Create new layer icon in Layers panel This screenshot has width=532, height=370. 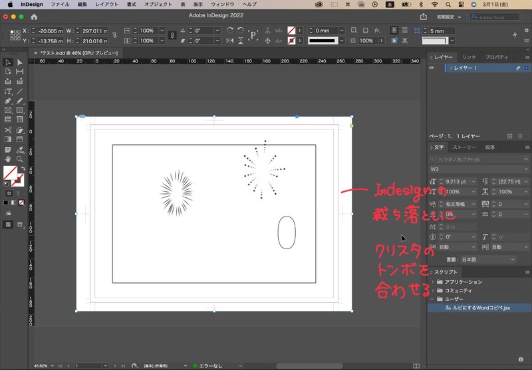click(x=509, y=136)
